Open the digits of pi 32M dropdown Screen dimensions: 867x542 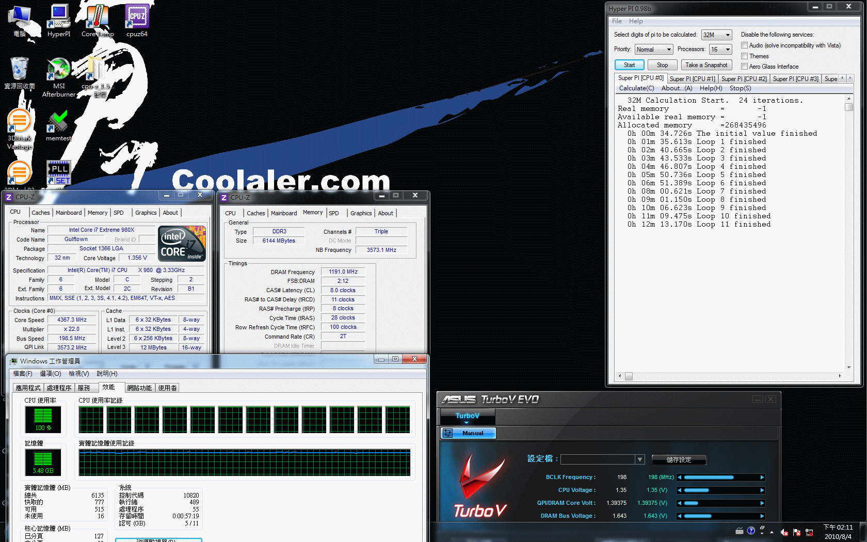716,35
